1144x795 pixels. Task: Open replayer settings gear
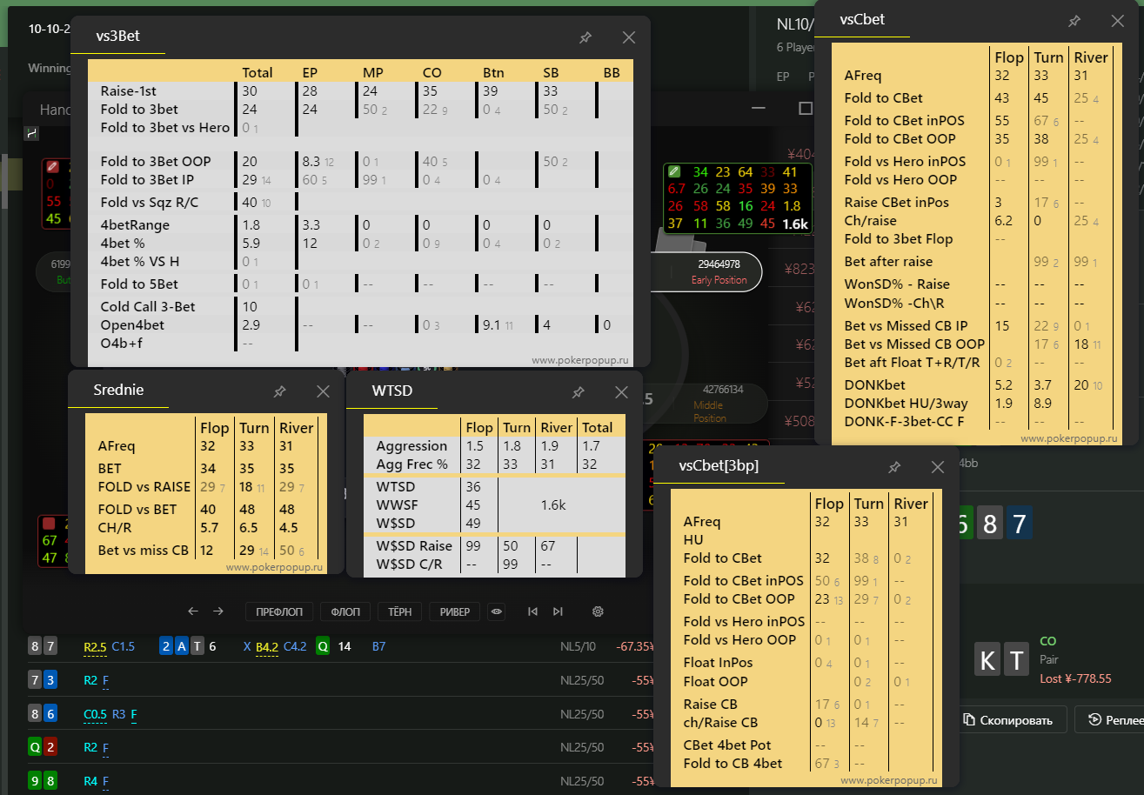[x=598, y=611]
